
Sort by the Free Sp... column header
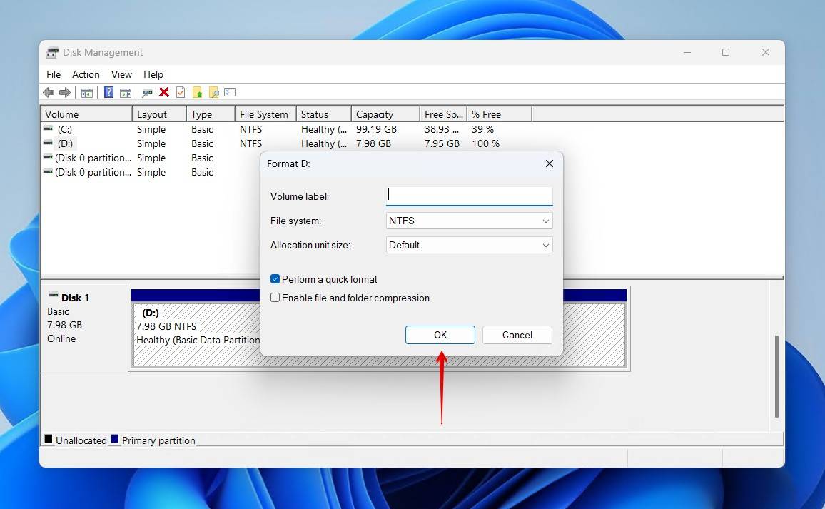pos(443,114)
